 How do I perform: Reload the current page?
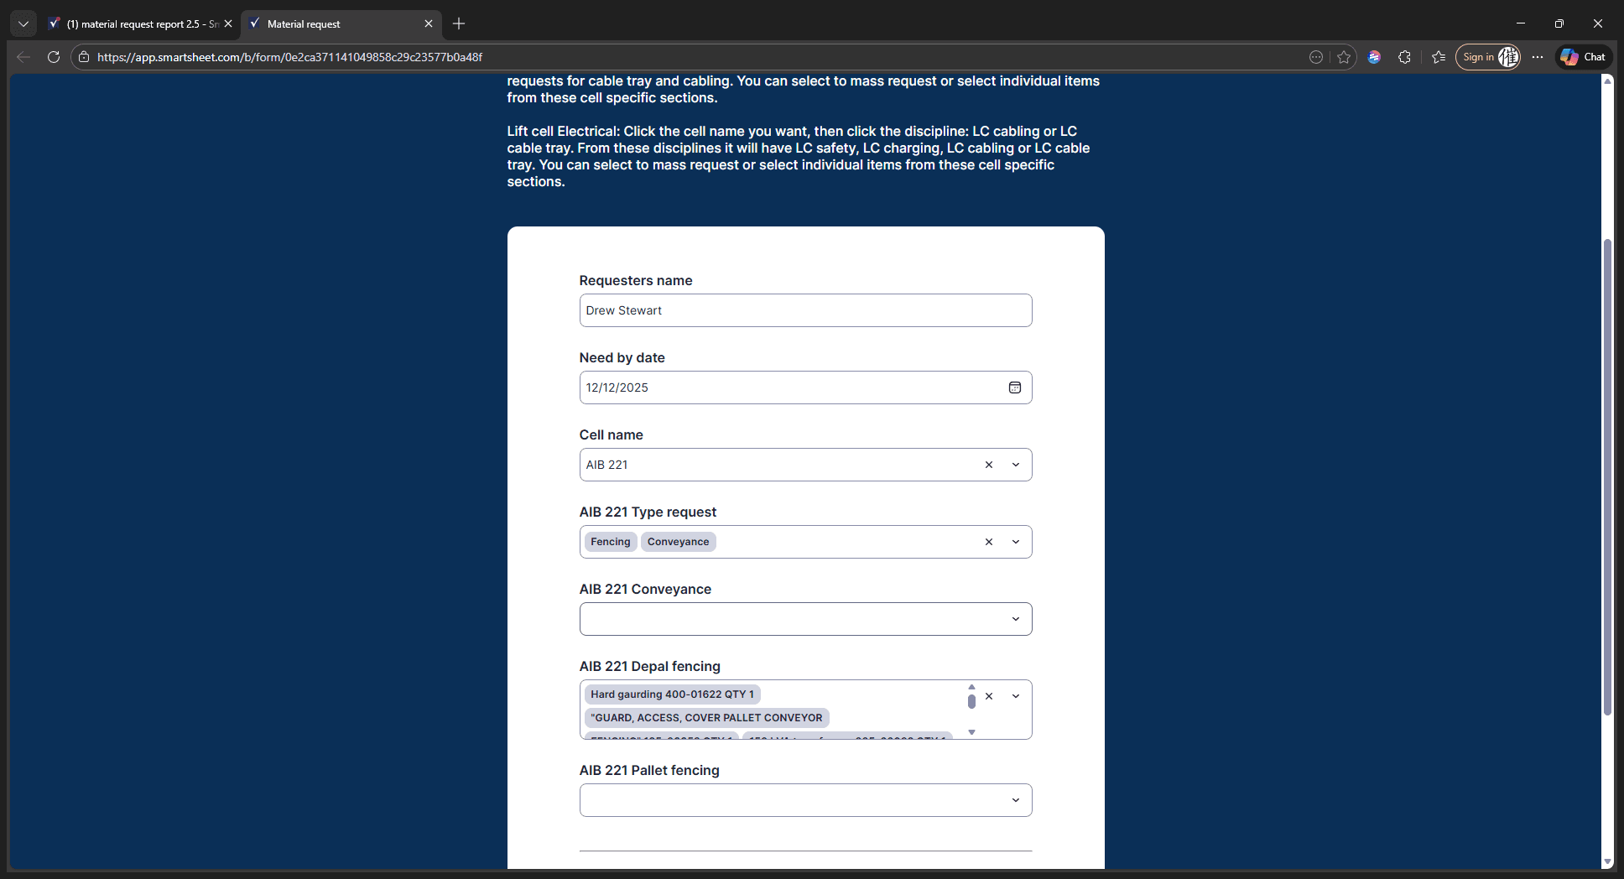[x=54, y=57]
